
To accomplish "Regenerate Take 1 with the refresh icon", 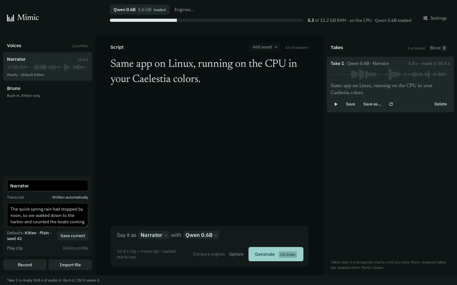I will click(x=391, y=104).
